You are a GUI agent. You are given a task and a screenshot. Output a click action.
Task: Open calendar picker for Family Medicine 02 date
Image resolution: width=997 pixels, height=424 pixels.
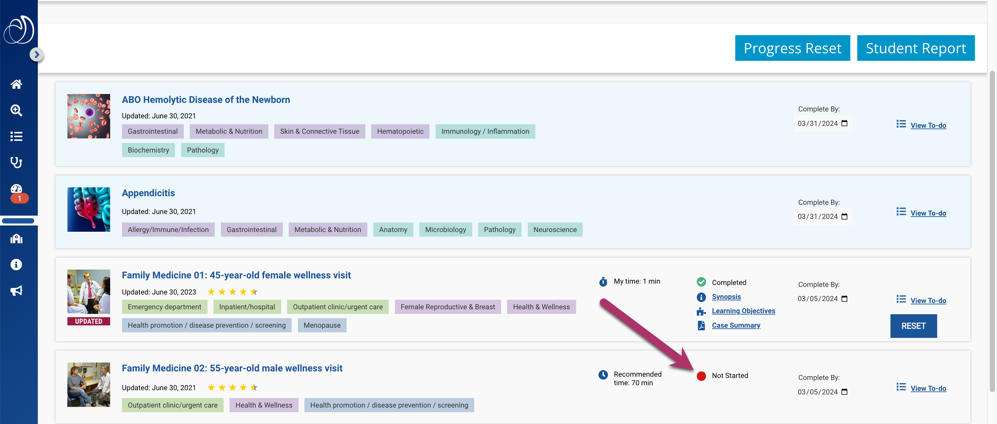click(x=844, y=392)
